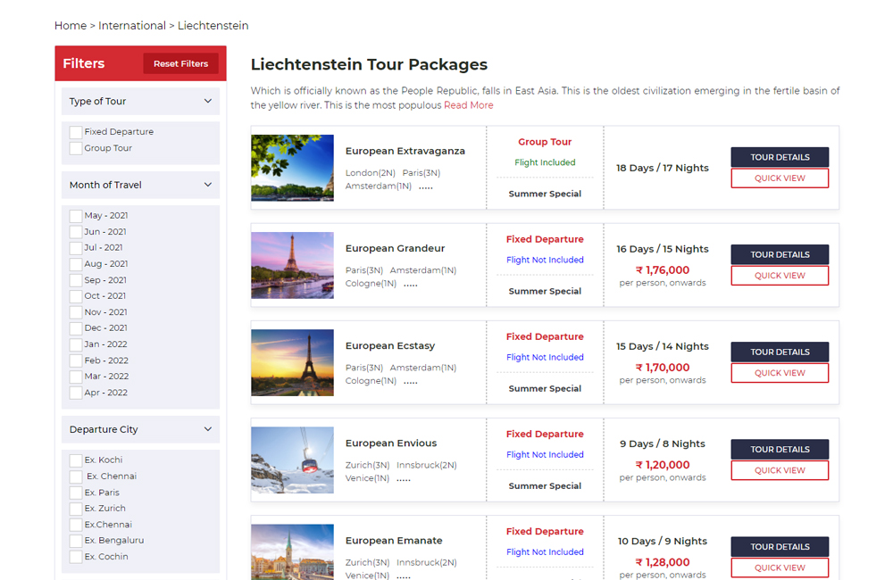This screenshot has height=580, width=893.
Task: Collapse the Month of Travel filter chevron
Action: click(x=208, y=185)
